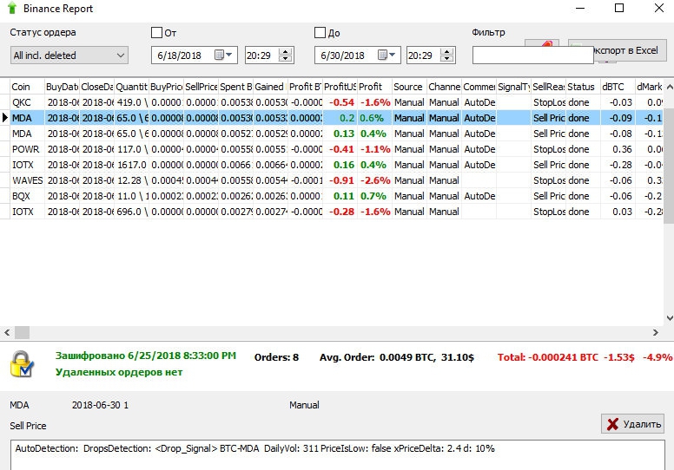Click the horizontal scrollbar right arrow

(656, 332)
